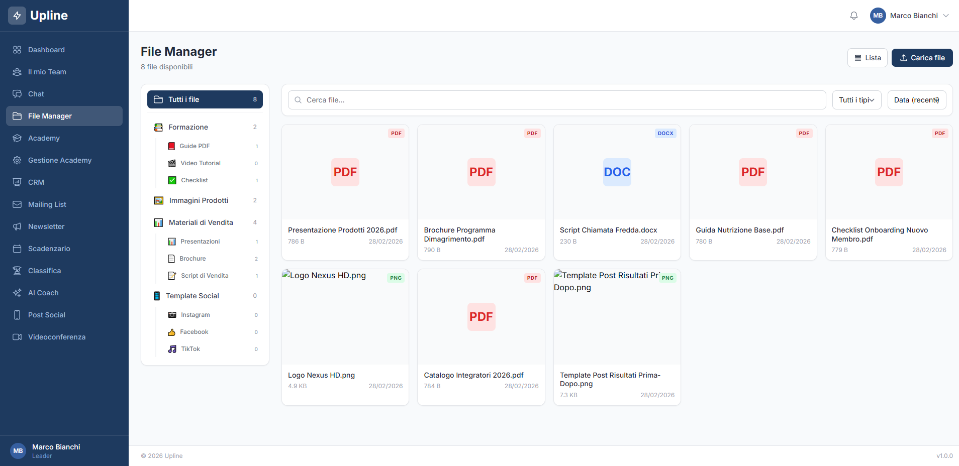Click the Carica file button

pos(921,58)
